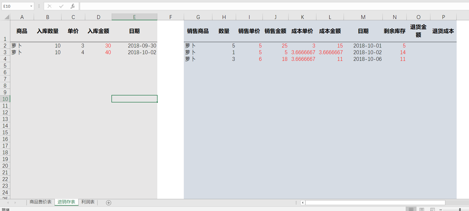
Task: Select column A header
Action: coord(22,17)
